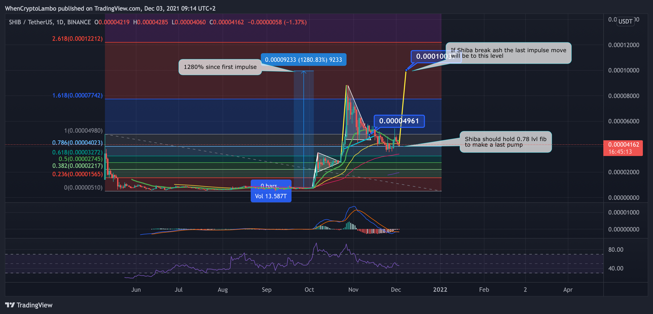Click the 0.5(0.00002745) Fibonacci label

[81, 159]
